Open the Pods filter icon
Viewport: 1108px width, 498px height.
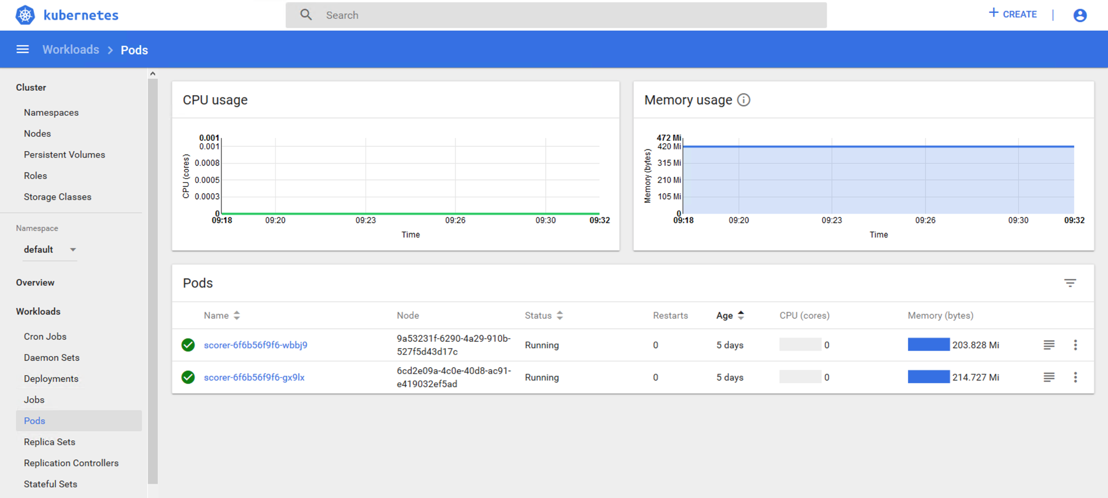1070,283
